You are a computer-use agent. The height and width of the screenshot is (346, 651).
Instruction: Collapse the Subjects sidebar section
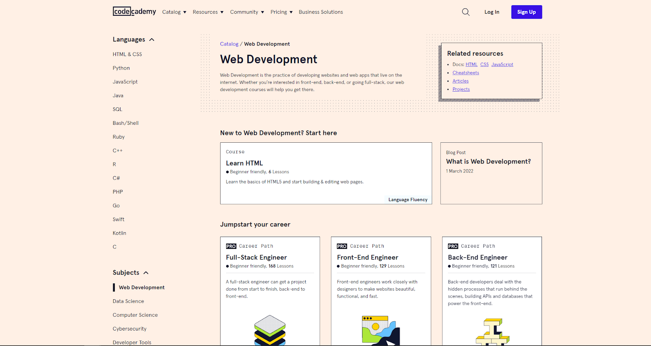131,272
